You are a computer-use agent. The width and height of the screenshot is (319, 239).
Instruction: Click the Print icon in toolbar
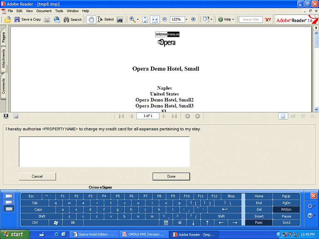coord(47,20)
